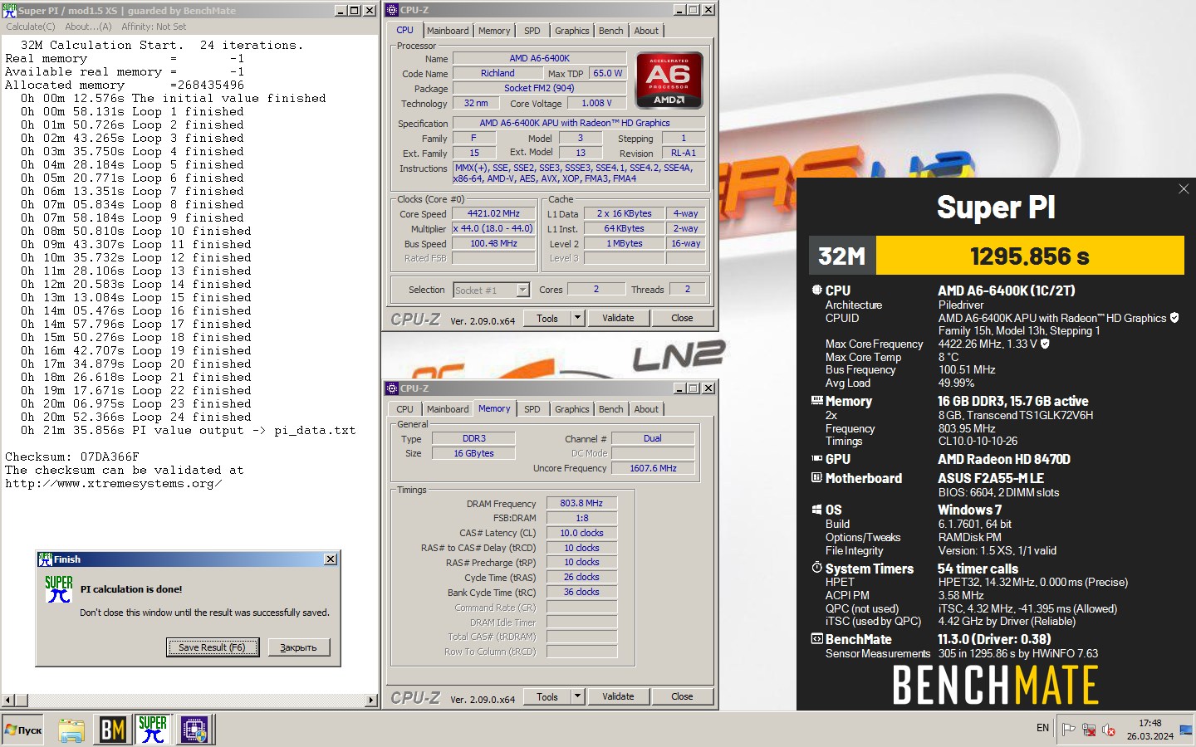
Task: Click the lower CPU-Z window title icon
Action: [x=392, y=388]
